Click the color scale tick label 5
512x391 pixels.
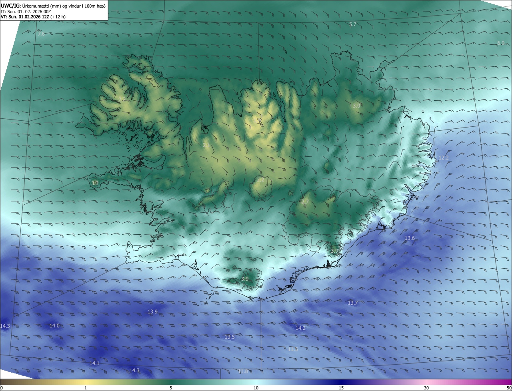(x=171, y=388)
